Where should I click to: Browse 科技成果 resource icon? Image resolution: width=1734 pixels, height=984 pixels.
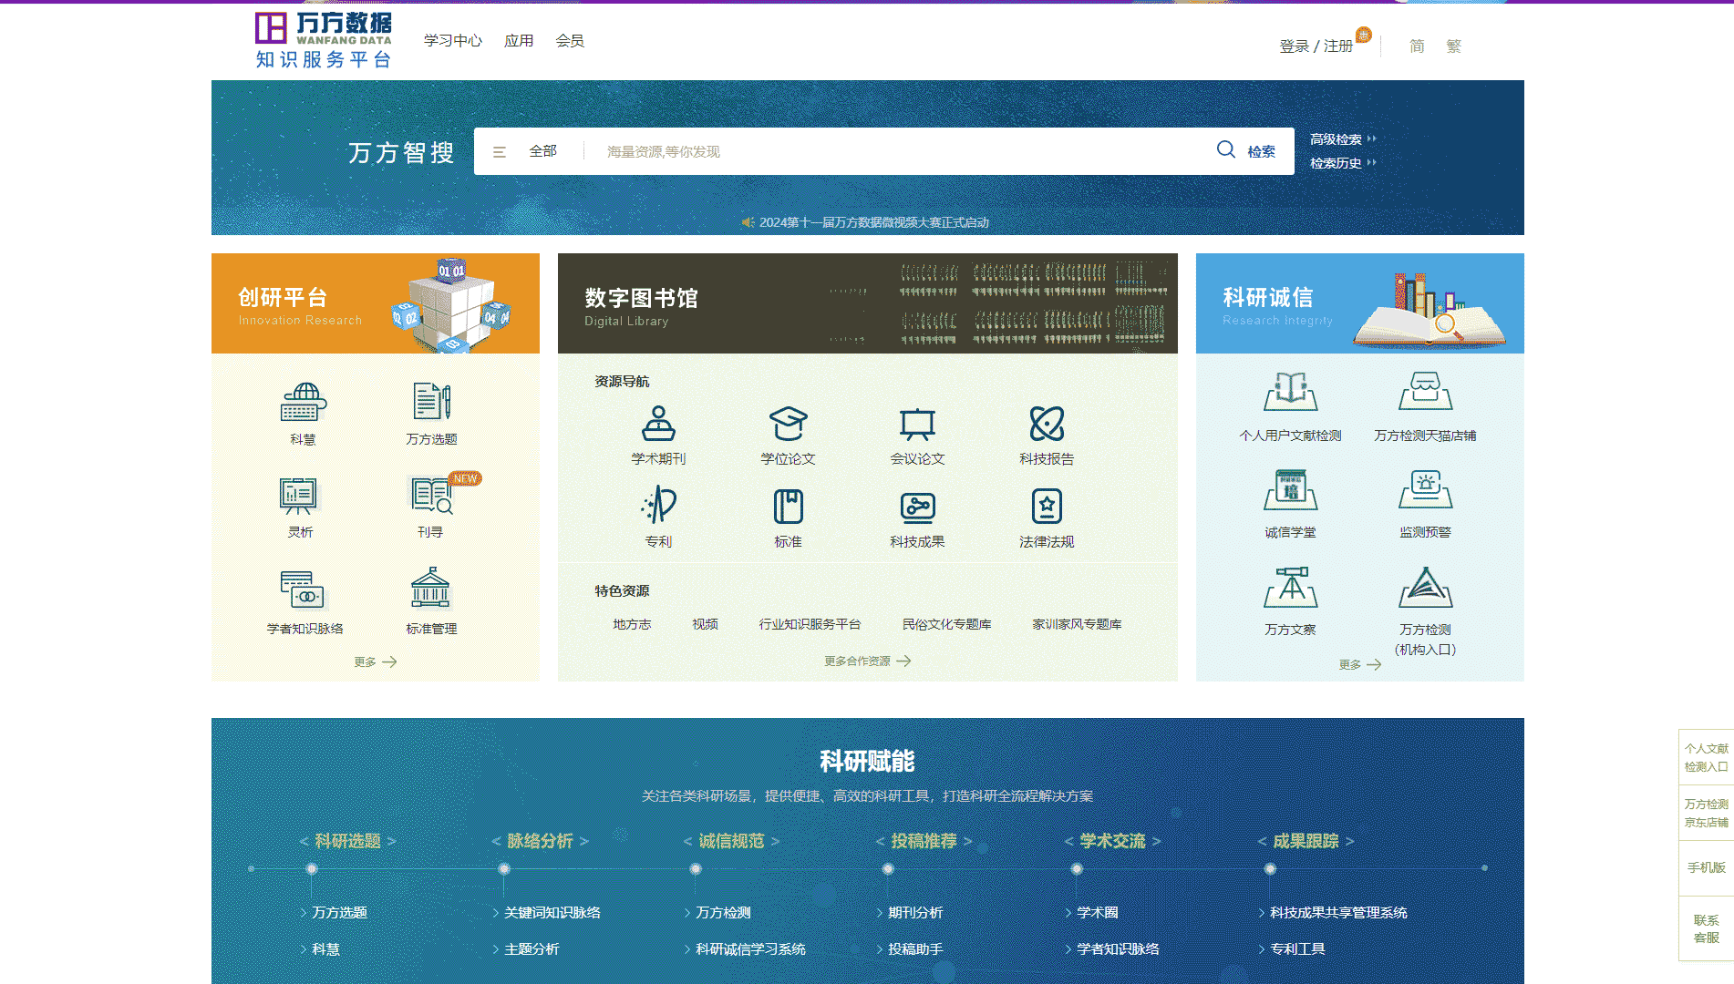pos(917,507)
